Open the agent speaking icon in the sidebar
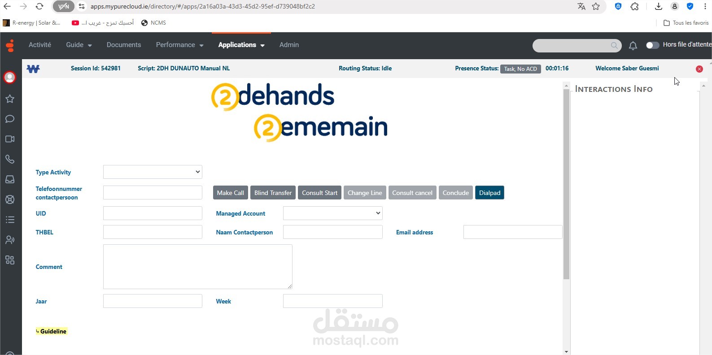712x355 pixels. 10,240
